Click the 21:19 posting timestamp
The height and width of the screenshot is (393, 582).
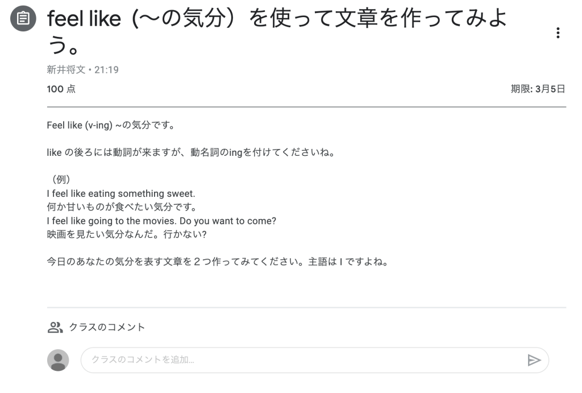click(x=106, y=70)
